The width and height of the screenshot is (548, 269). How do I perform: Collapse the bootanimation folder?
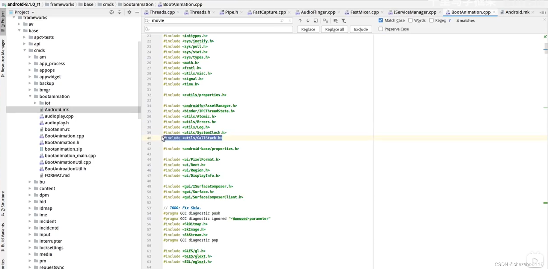[30, 96]
